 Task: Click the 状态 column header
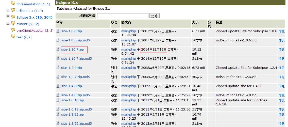tap(114, 22)
